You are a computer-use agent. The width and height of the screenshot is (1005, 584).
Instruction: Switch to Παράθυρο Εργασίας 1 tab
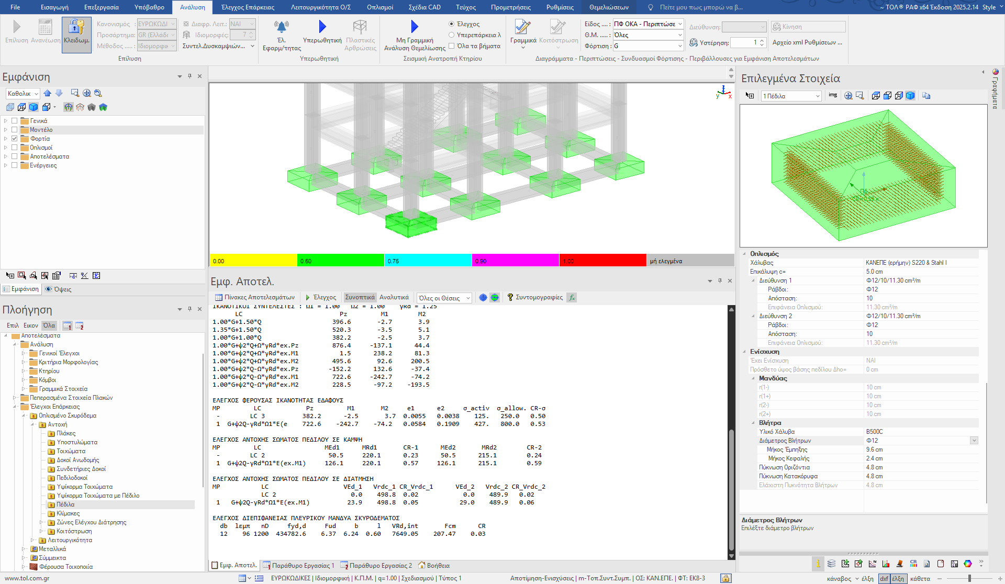point(298,565)
